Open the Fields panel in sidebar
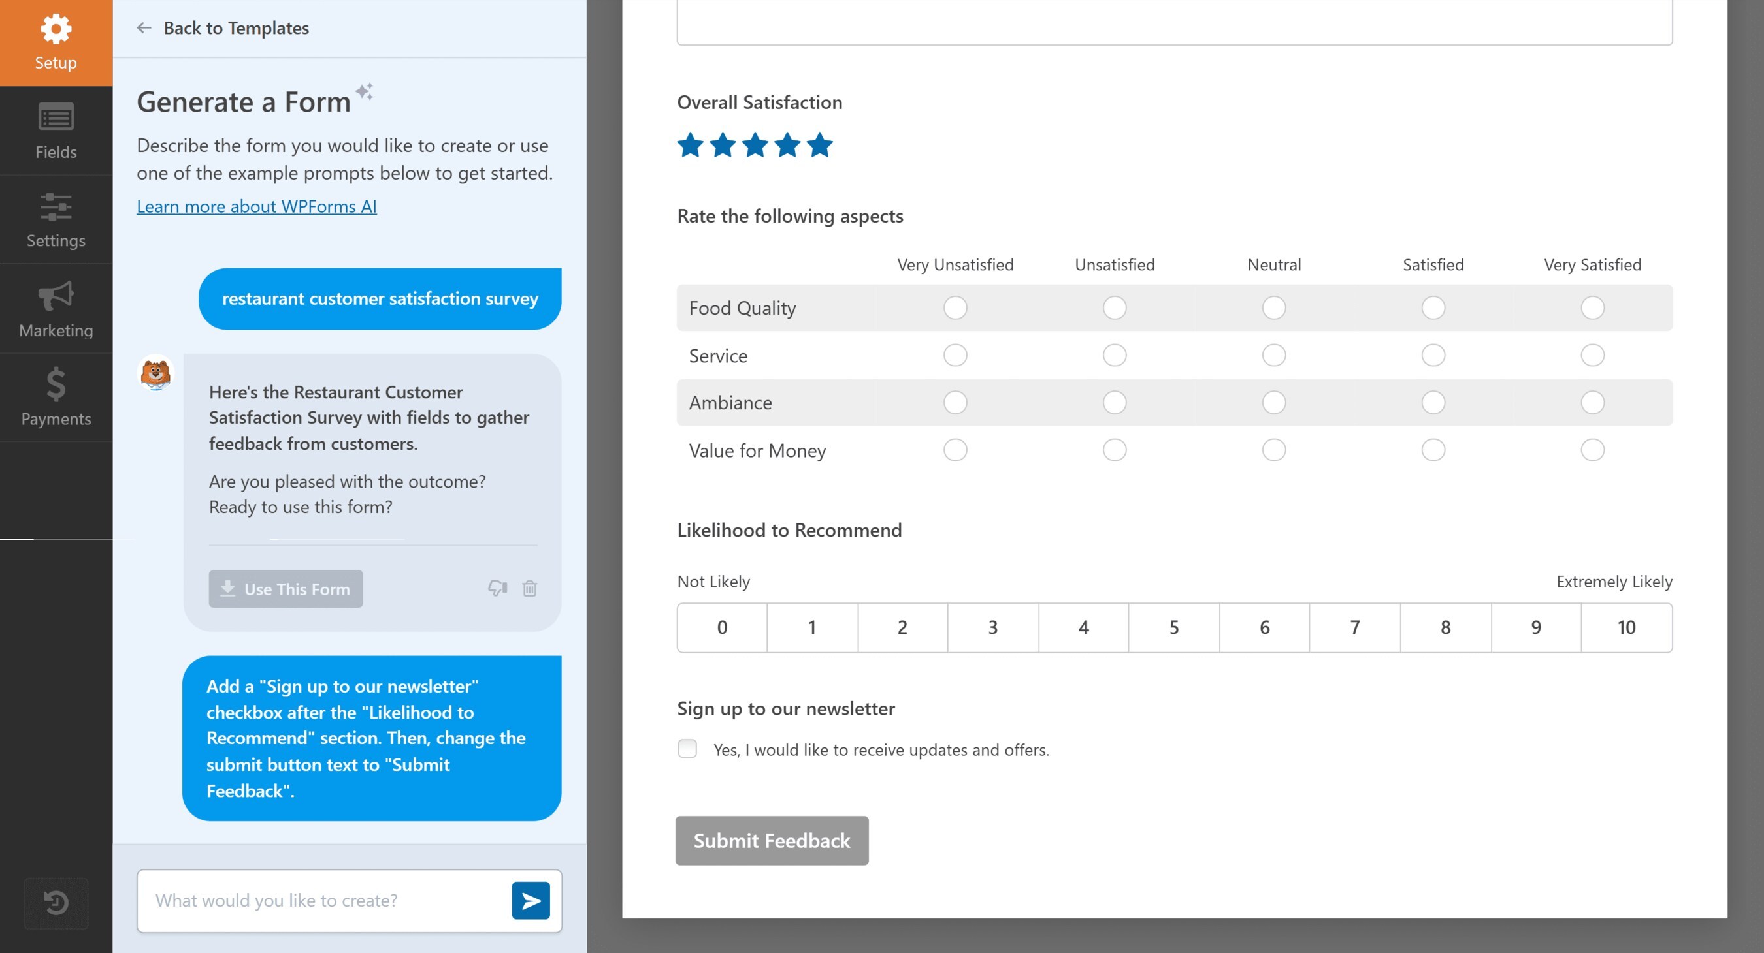 click(x=56, y=131)
